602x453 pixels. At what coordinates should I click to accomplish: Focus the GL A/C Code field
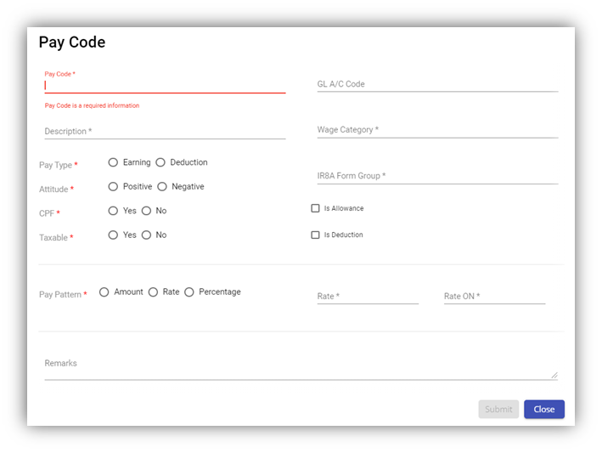click(436, 84)
